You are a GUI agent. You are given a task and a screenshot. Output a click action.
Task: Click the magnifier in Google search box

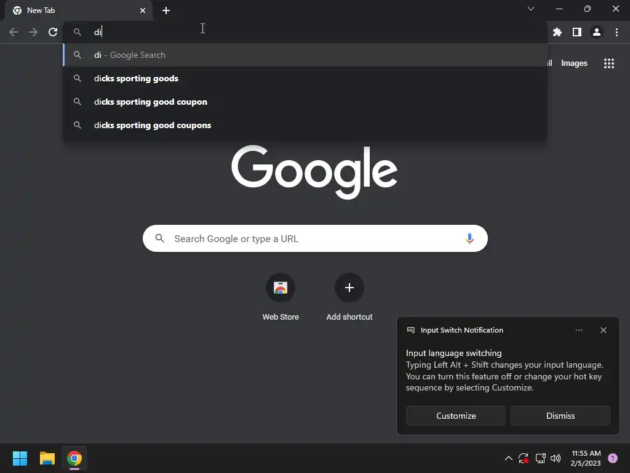point(159,238)
